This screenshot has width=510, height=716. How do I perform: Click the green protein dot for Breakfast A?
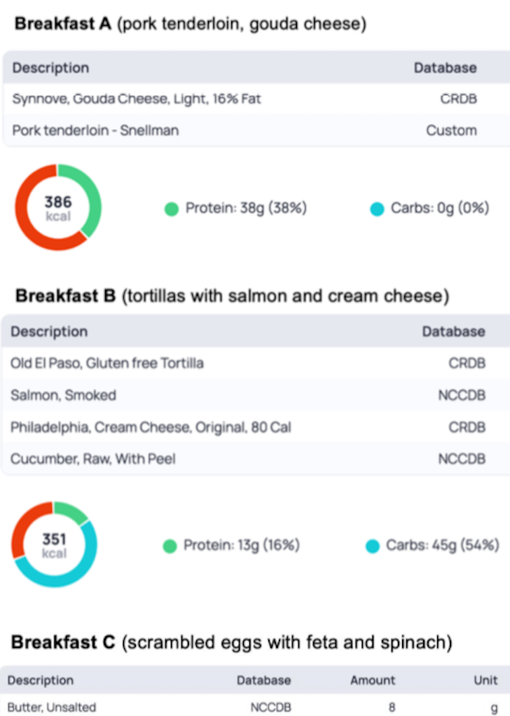172,209
